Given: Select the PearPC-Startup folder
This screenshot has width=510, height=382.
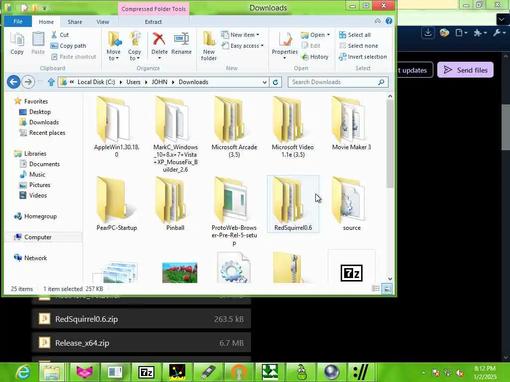Looking at the screenshot, I should coord(117,204).
